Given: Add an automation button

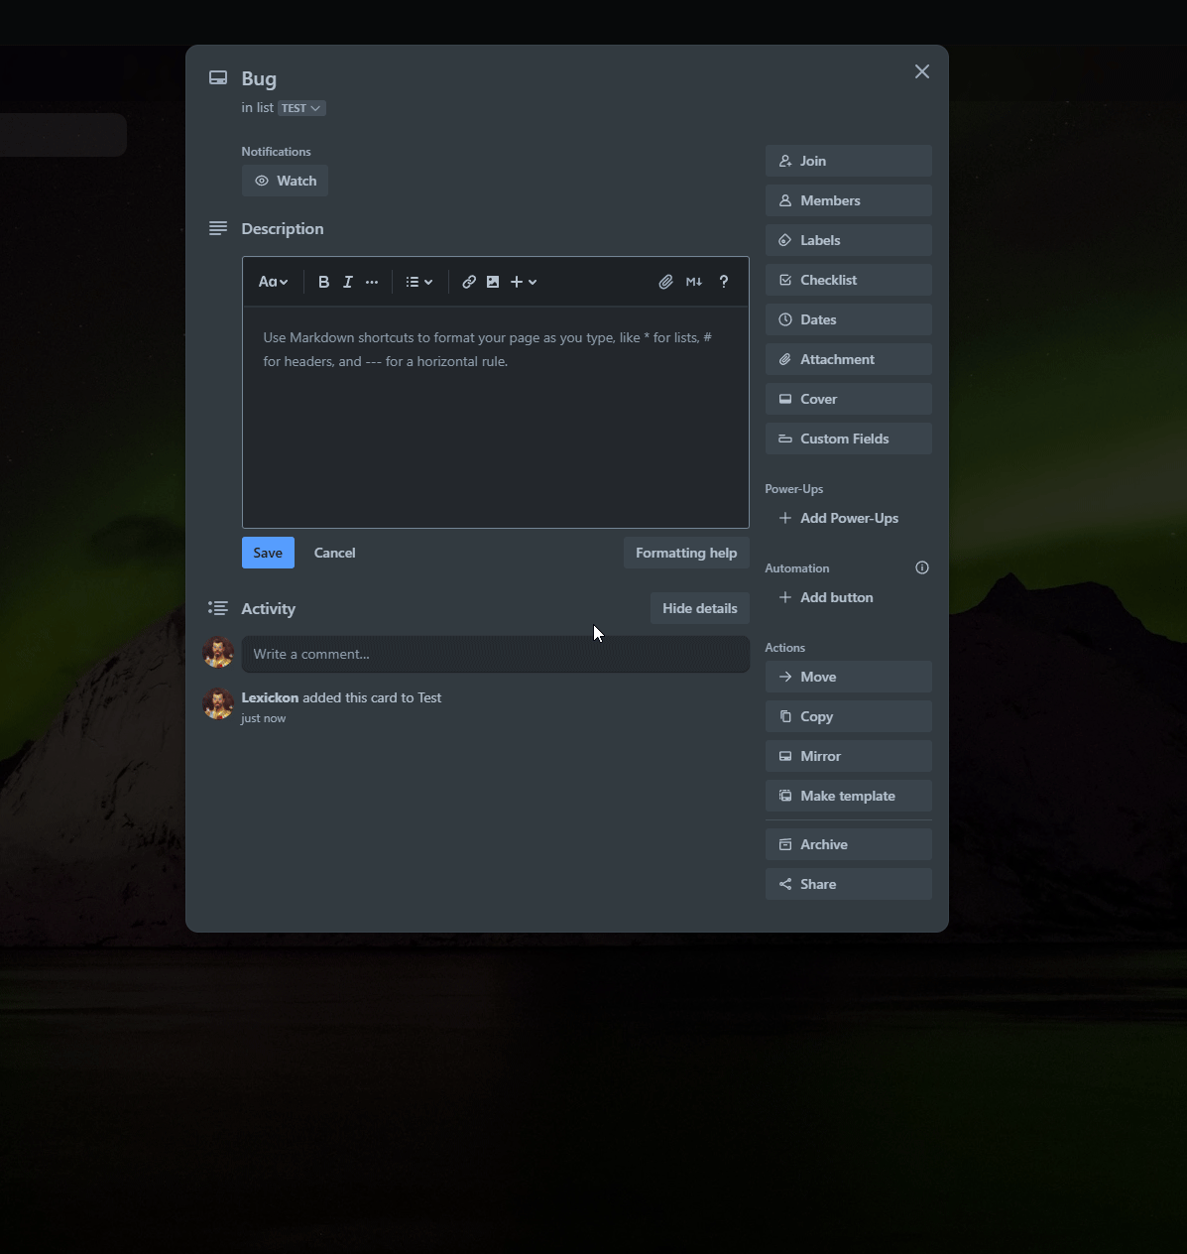Looking at the screenshot, I should coord(849,597).
